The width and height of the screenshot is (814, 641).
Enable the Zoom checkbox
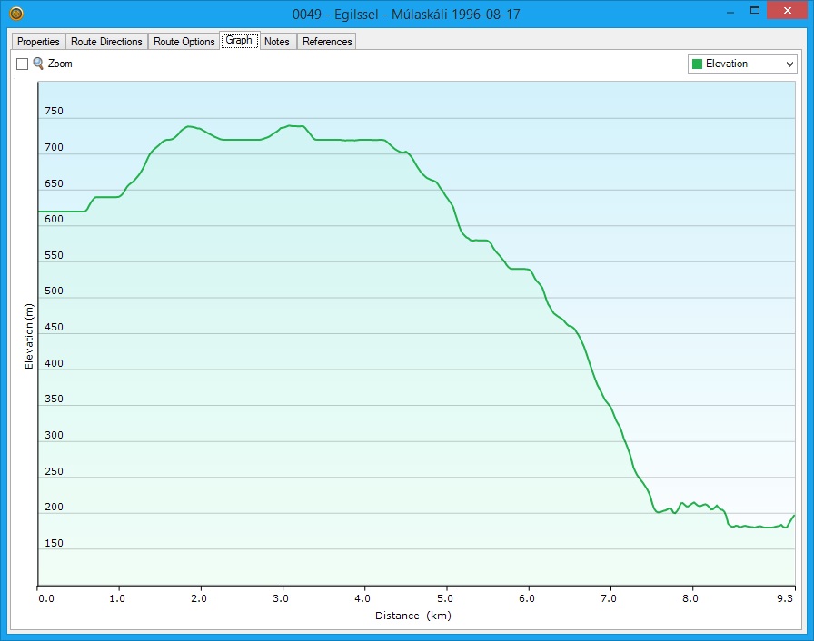coord(23,64)
